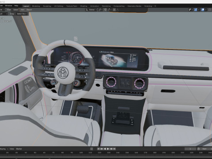Viewport: 212px width, 159px height.
Task: Add a new workspace with plus icon
Action: point(155,6)
